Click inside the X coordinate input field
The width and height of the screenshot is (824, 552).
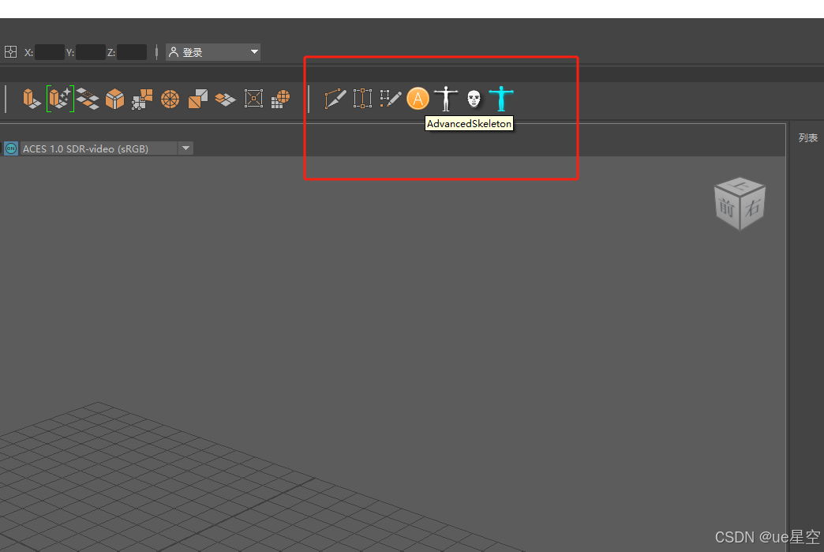coord(48,52)
